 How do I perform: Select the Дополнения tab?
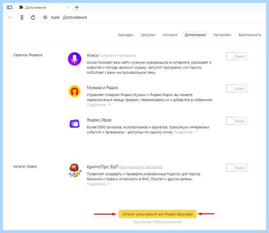coord(195,35)
